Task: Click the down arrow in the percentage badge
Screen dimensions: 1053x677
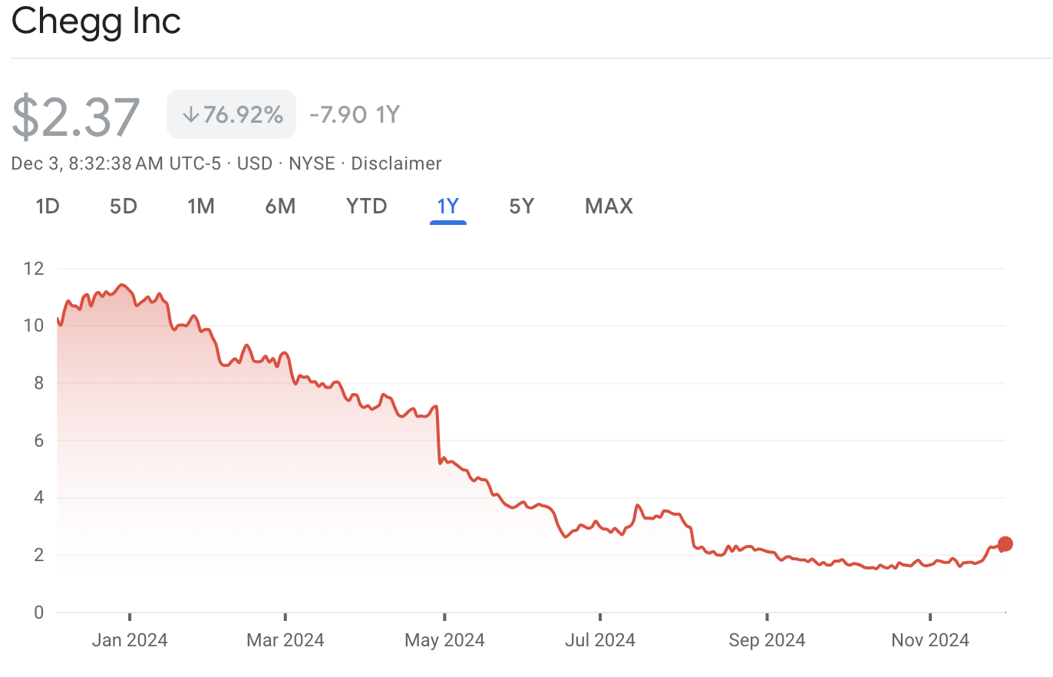Action: [190, 115]
